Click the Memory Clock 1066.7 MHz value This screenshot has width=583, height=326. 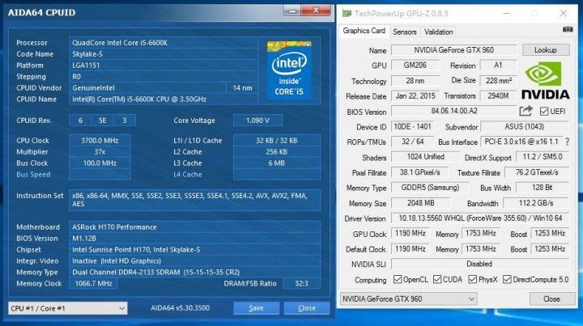click(x=93, y=284)
